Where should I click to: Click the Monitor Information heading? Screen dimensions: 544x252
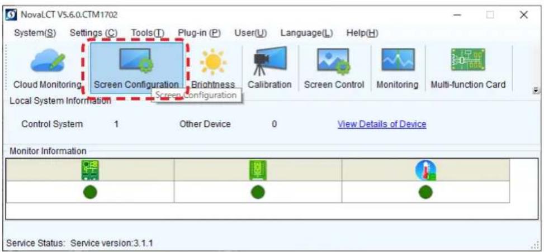(48, 151)
